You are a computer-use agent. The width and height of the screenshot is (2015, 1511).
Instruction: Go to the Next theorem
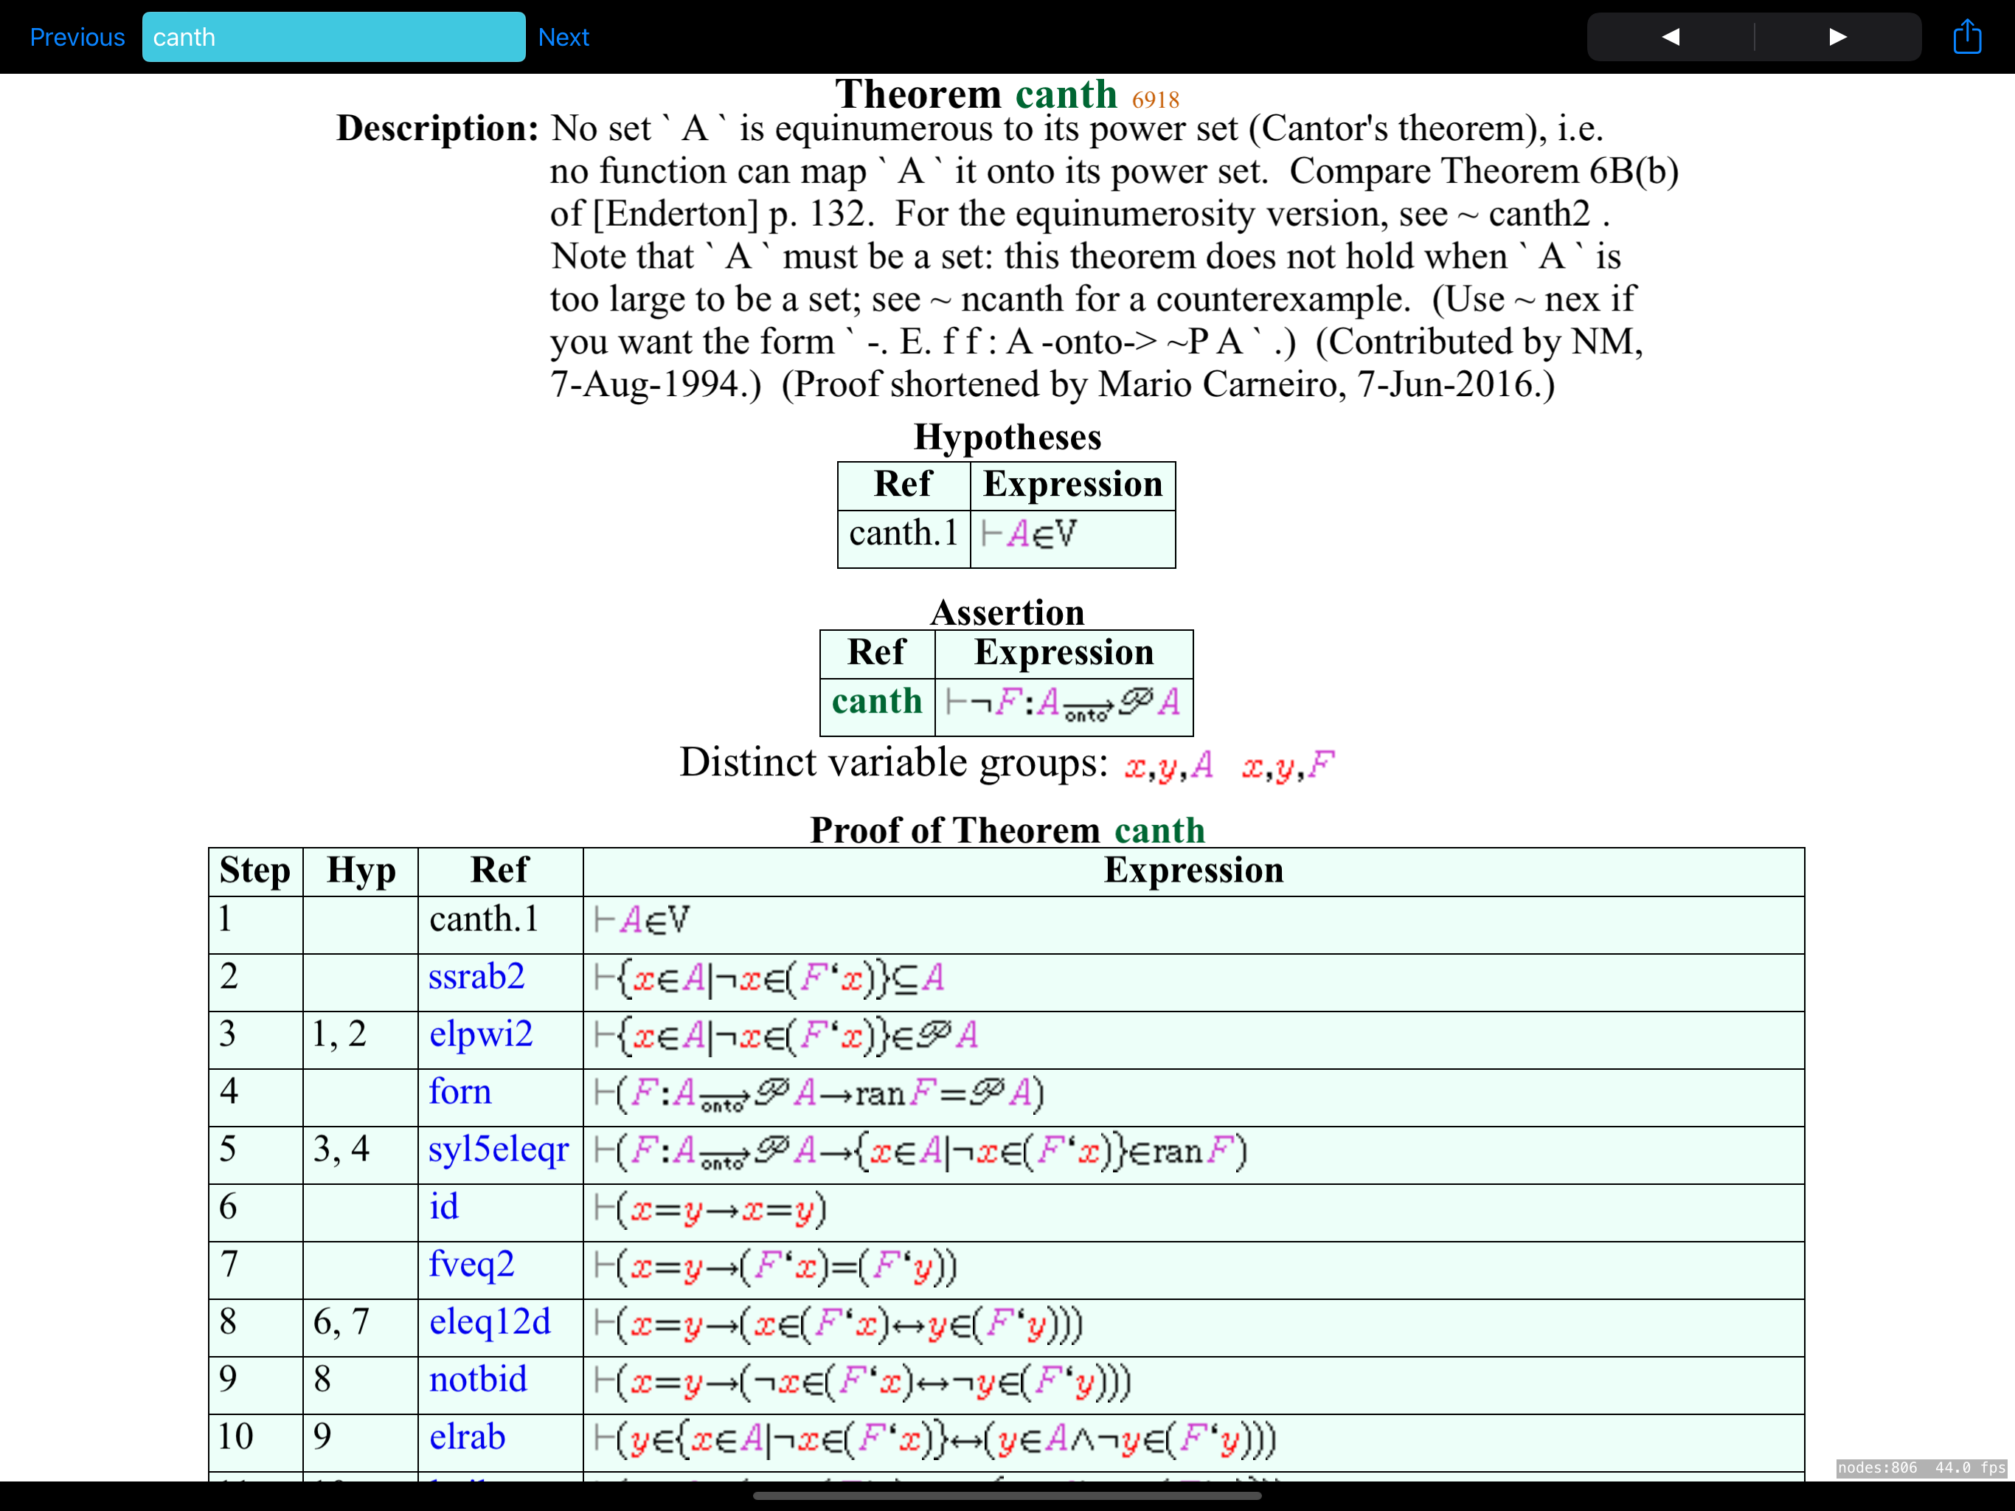coord(563,38)
